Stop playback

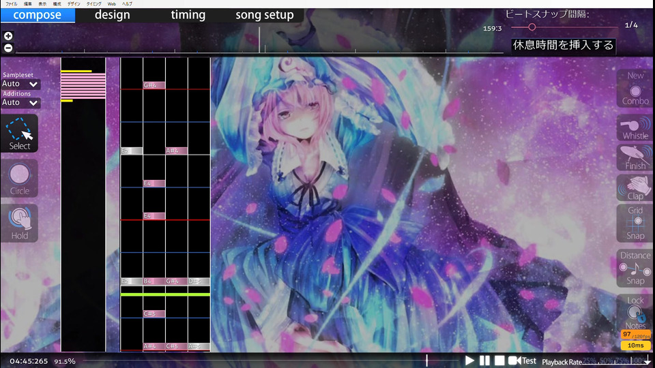(x=499, y=361)
